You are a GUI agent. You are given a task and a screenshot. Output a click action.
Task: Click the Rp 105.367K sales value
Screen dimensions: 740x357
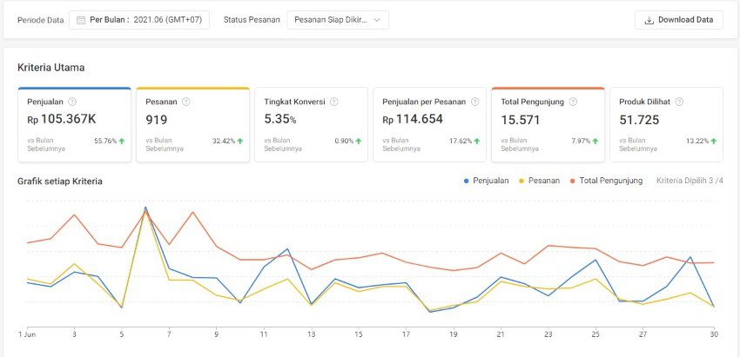(62, 120)
